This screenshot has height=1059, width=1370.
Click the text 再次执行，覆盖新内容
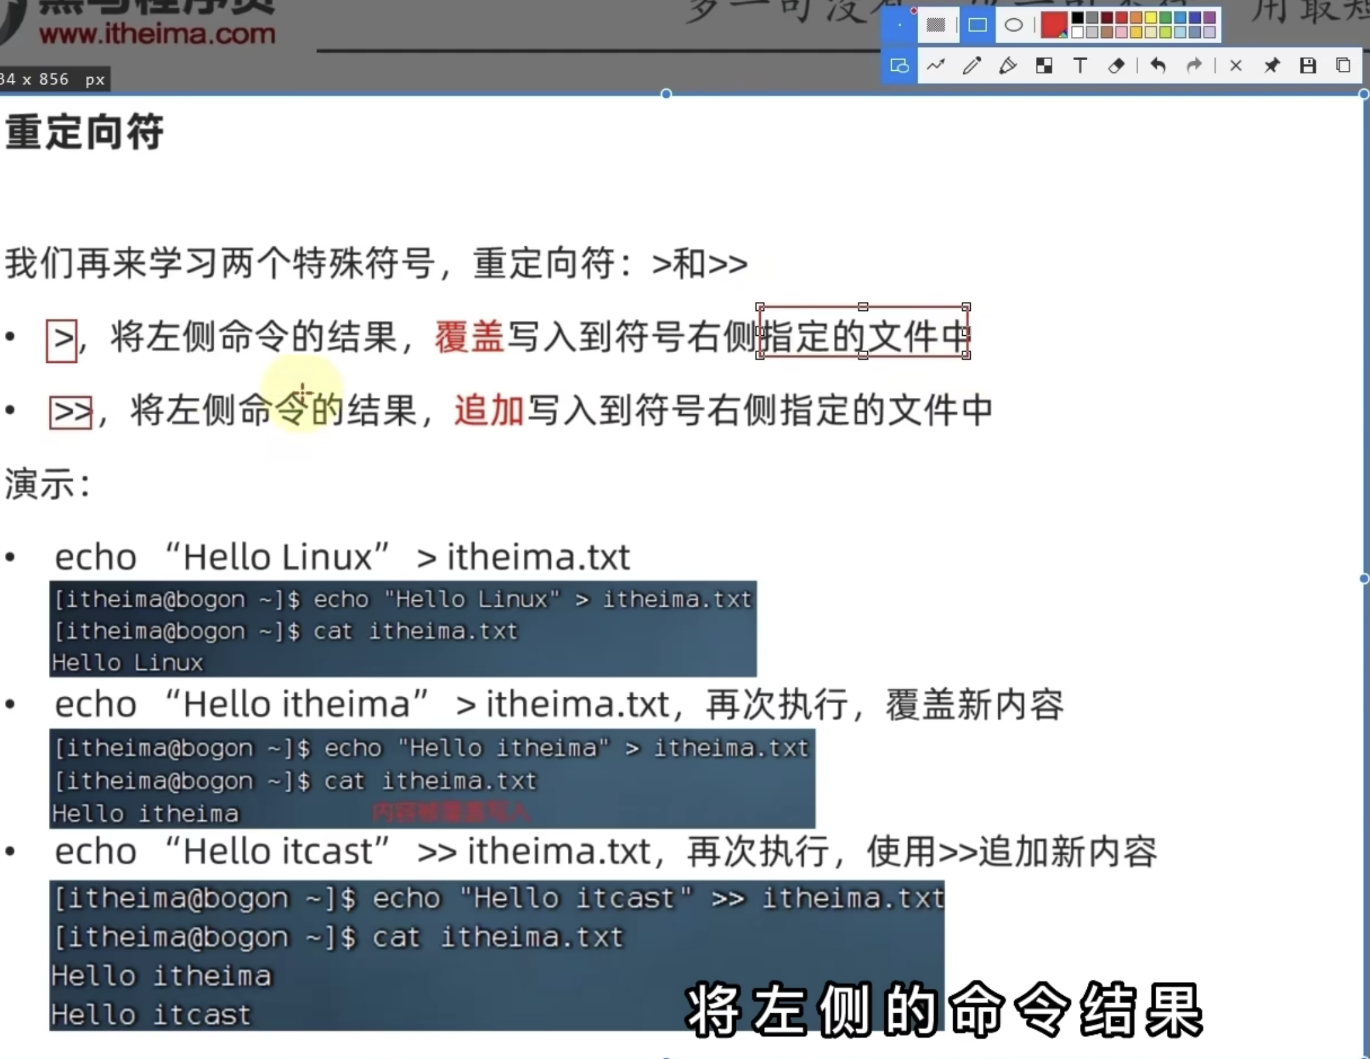point(884,704)
